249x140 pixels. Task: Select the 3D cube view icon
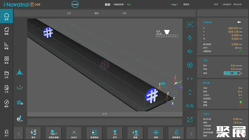pos(20,72)
